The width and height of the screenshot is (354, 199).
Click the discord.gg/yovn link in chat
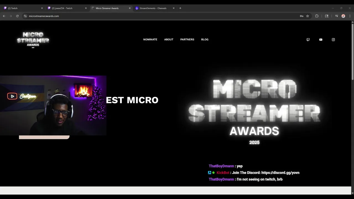coord(280,173)
